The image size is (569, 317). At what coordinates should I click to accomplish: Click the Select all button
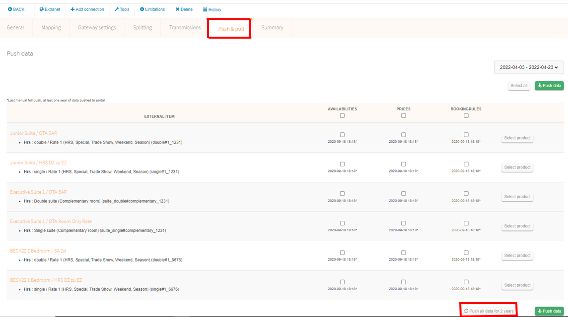(x=519, y=86)
